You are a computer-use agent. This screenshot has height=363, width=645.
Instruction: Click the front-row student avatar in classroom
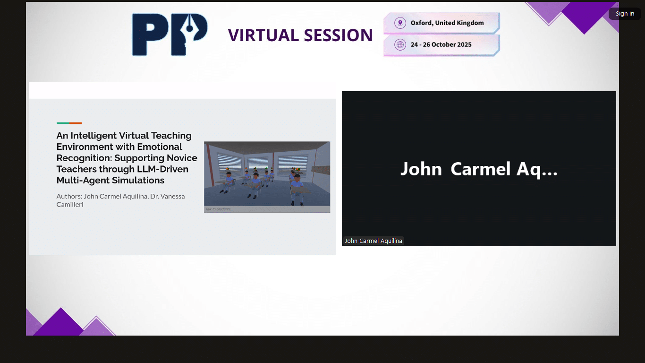point(297,189)
